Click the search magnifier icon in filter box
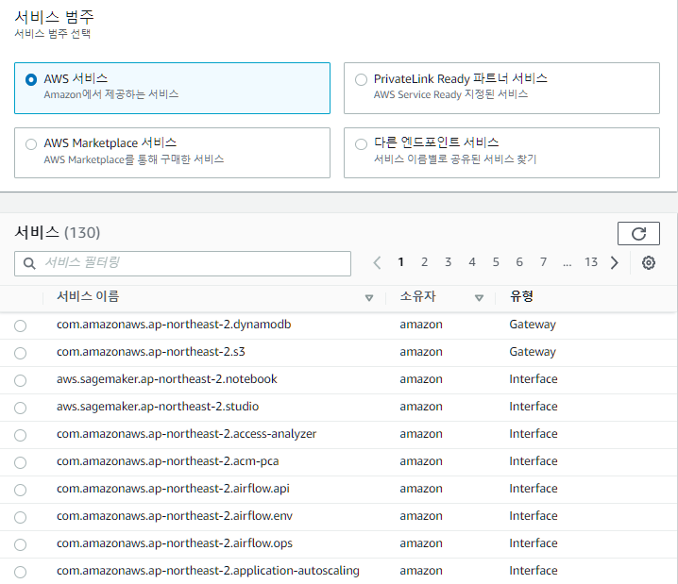The image size is (678, 584). click(29, 263)
